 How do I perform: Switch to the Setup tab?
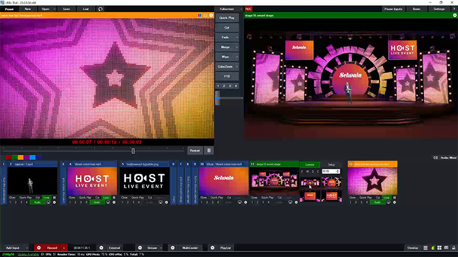pyautogui.click(x=330, y=164)
